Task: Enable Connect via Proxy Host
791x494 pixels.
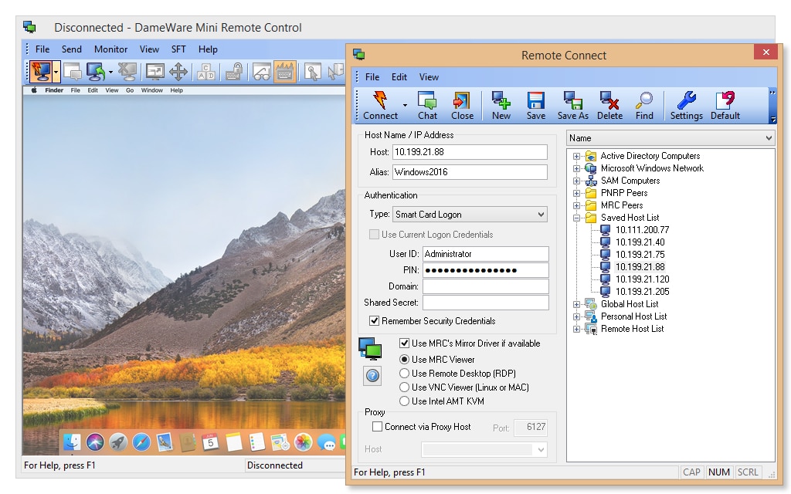Action: [377, 427]
